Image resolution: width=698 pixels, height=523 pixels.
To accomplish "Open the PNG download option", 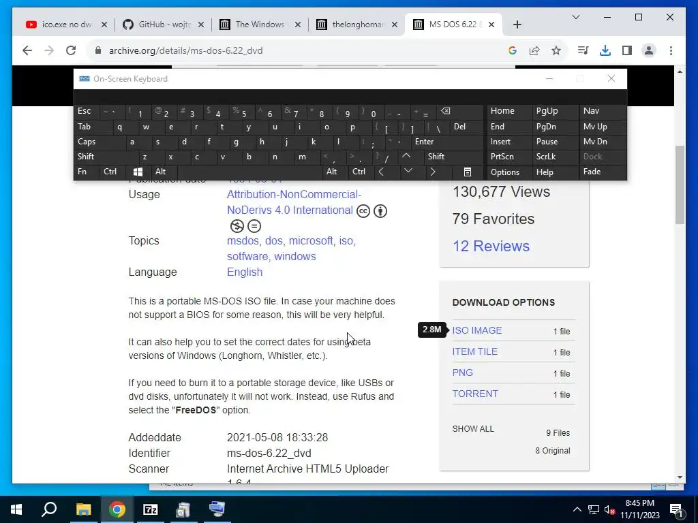I will tap(463, 373).
